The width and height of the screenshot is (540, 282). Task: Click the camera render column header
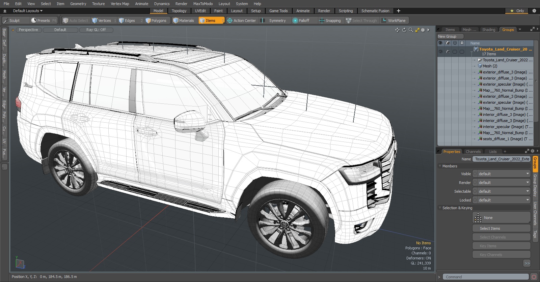(x=448, y=43)
